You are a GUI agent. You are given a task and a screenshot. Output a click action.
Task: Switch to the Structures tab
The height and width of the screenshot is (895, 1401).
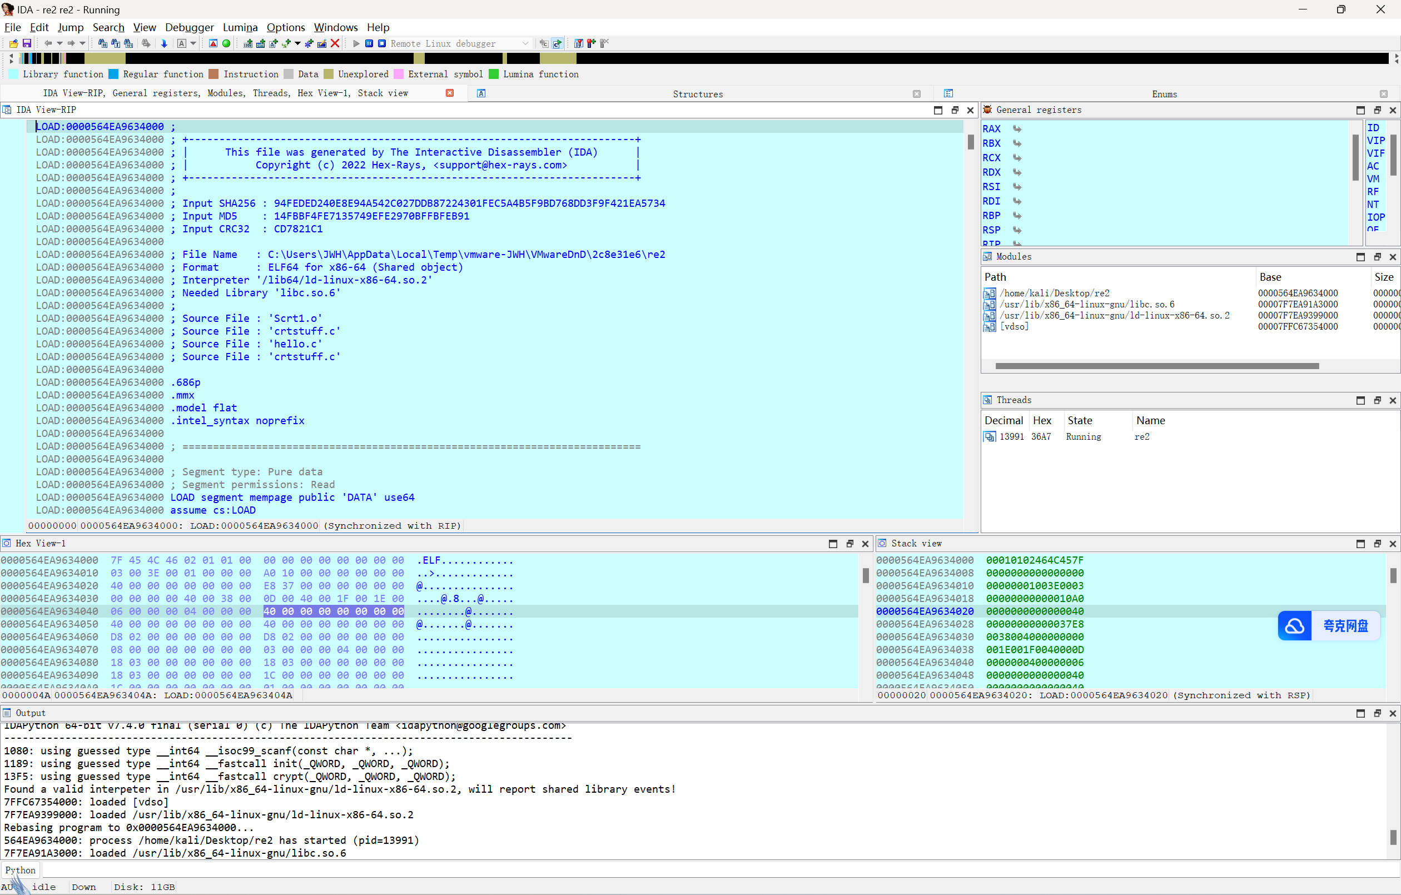[x=698, y=94]
